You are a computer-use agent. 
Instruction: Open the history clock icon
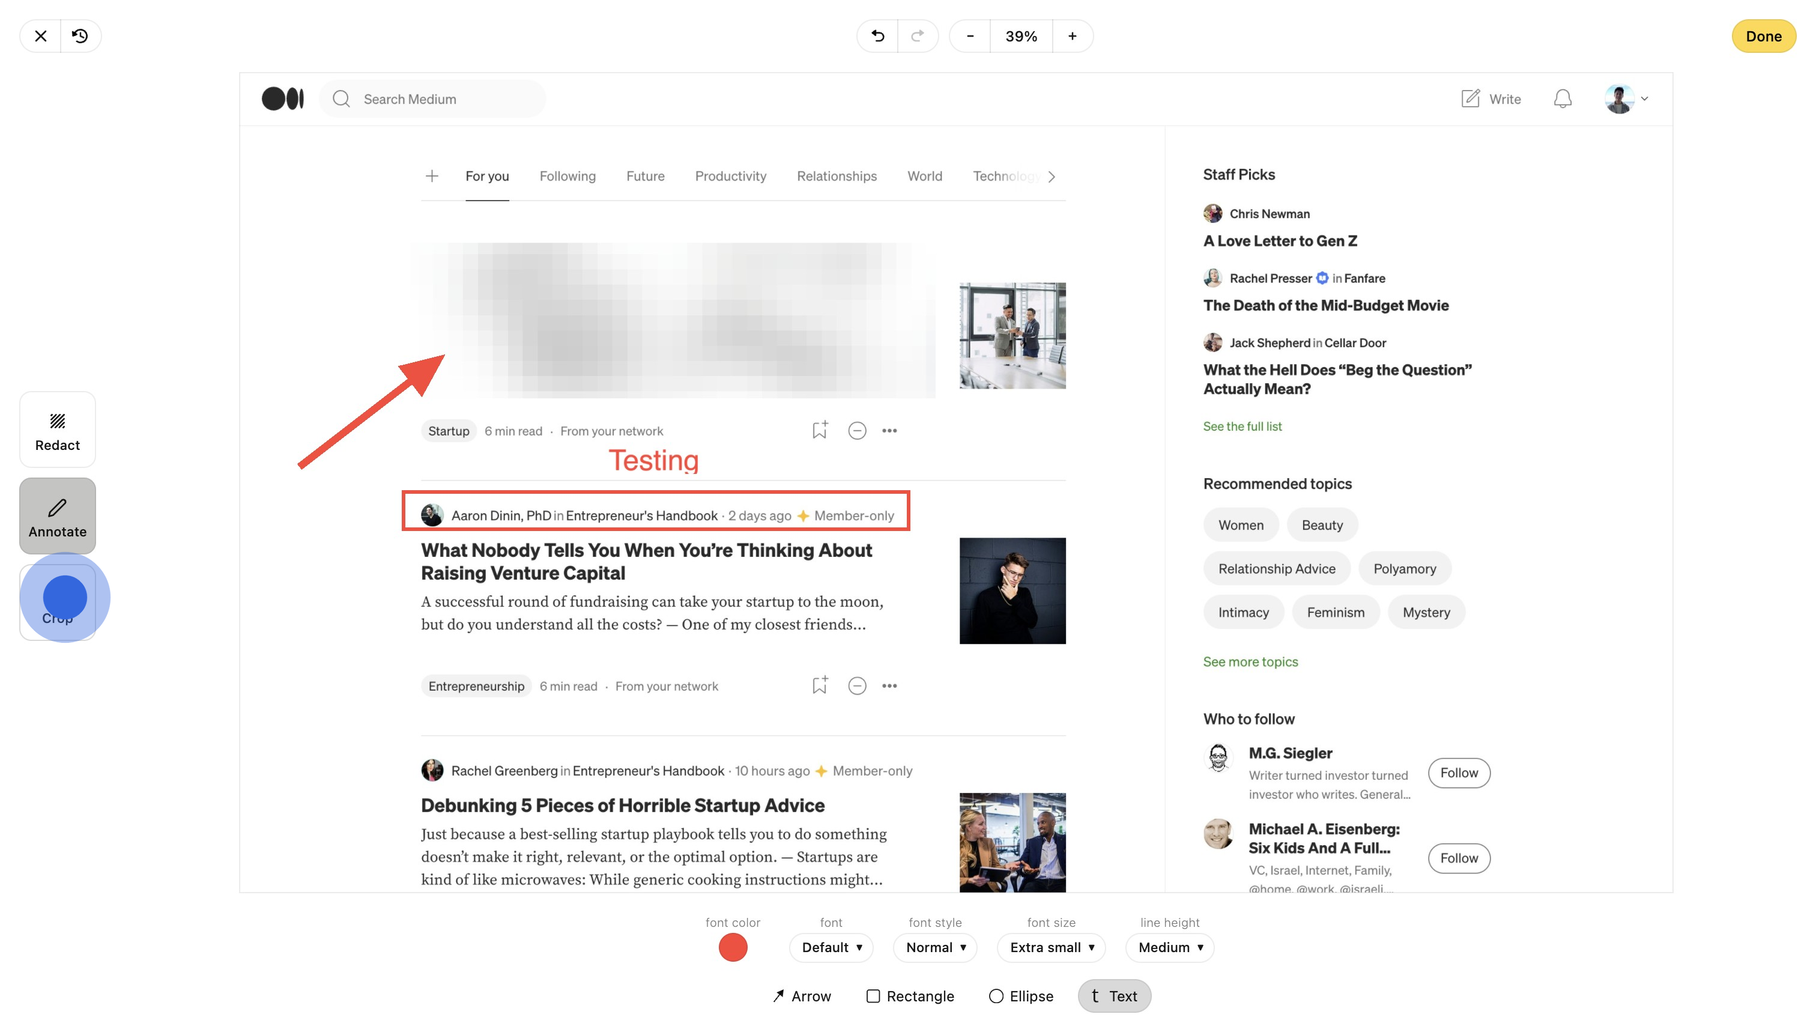[x=80, y=36]
